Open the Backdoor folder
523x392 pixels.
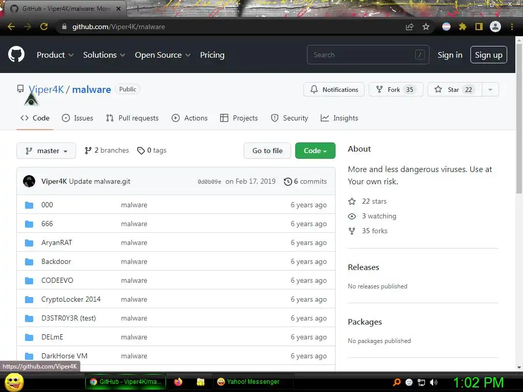56,262
